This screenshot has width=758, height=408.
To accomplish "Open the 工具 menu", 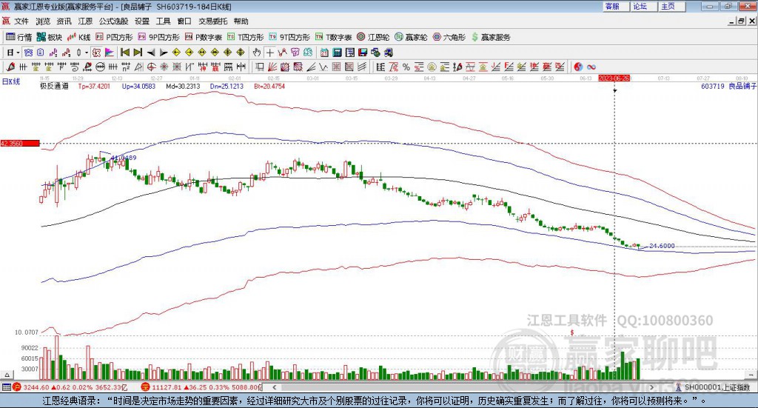I will pos(163,21).
